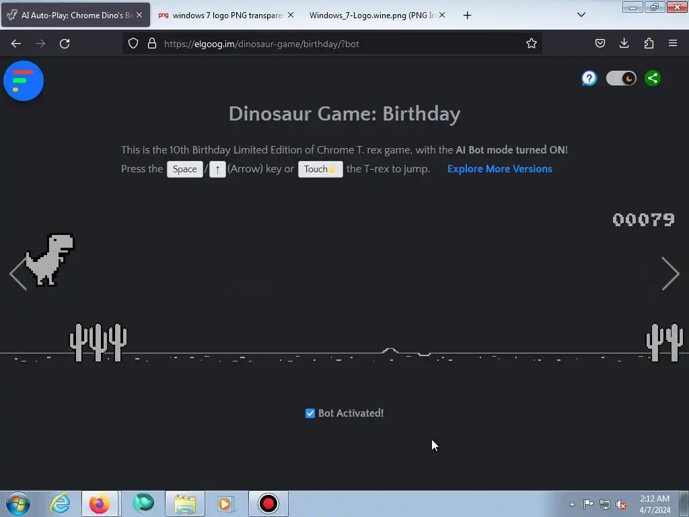This screenshot has height=517, width=689.
Task: Click the up arrow key button
Action: [x=217, y=169]
